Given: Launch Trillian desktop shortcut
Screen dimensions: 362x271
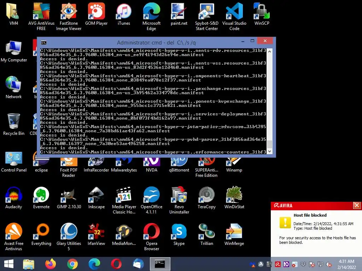Looking at the screenshot, I should click(206, 234).
